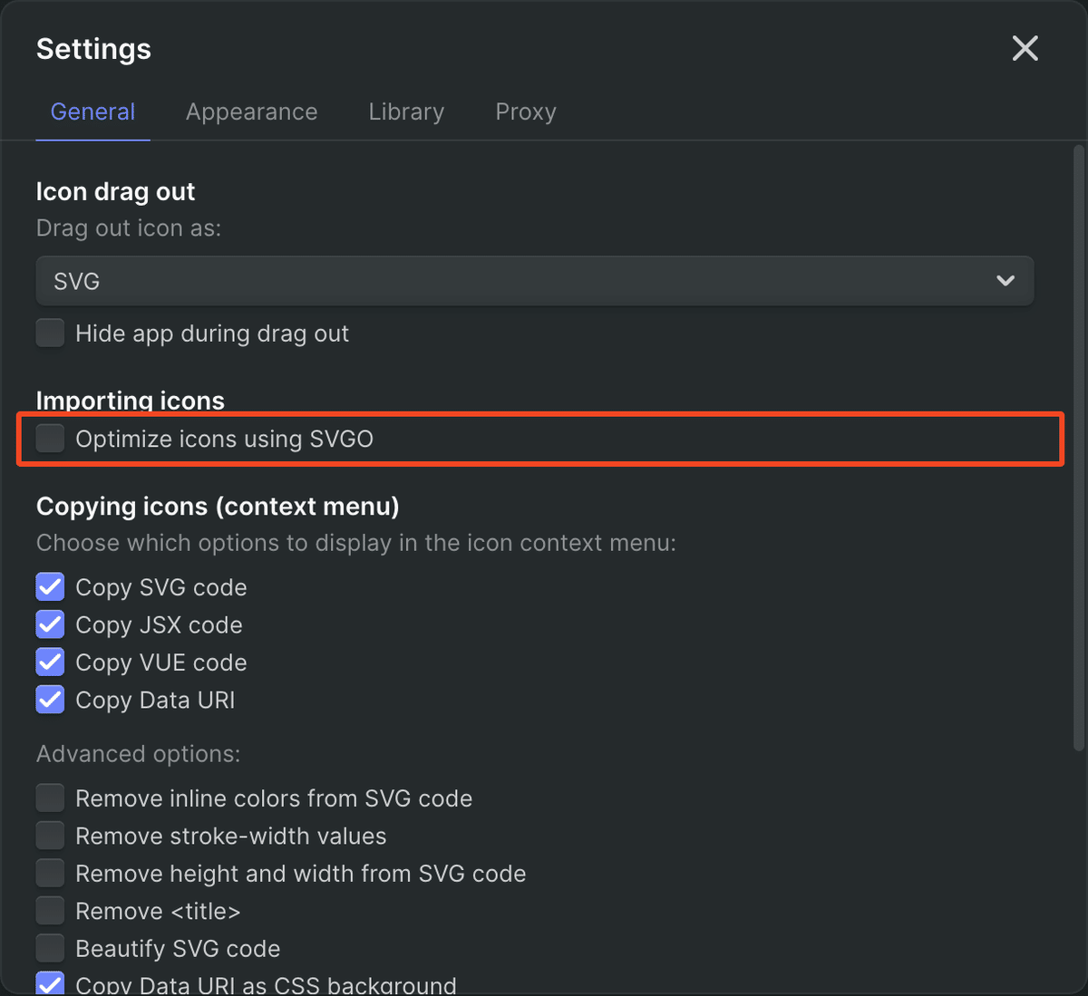The image size is (1088, 996).
Task: Uncheck Copy SVG code option
Action: [x=50, y=587]
